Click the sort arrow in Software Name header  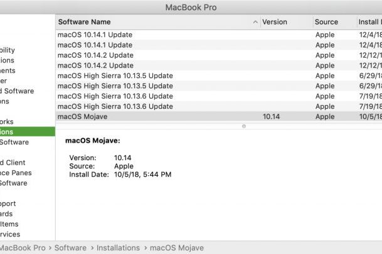coord(255,22)
